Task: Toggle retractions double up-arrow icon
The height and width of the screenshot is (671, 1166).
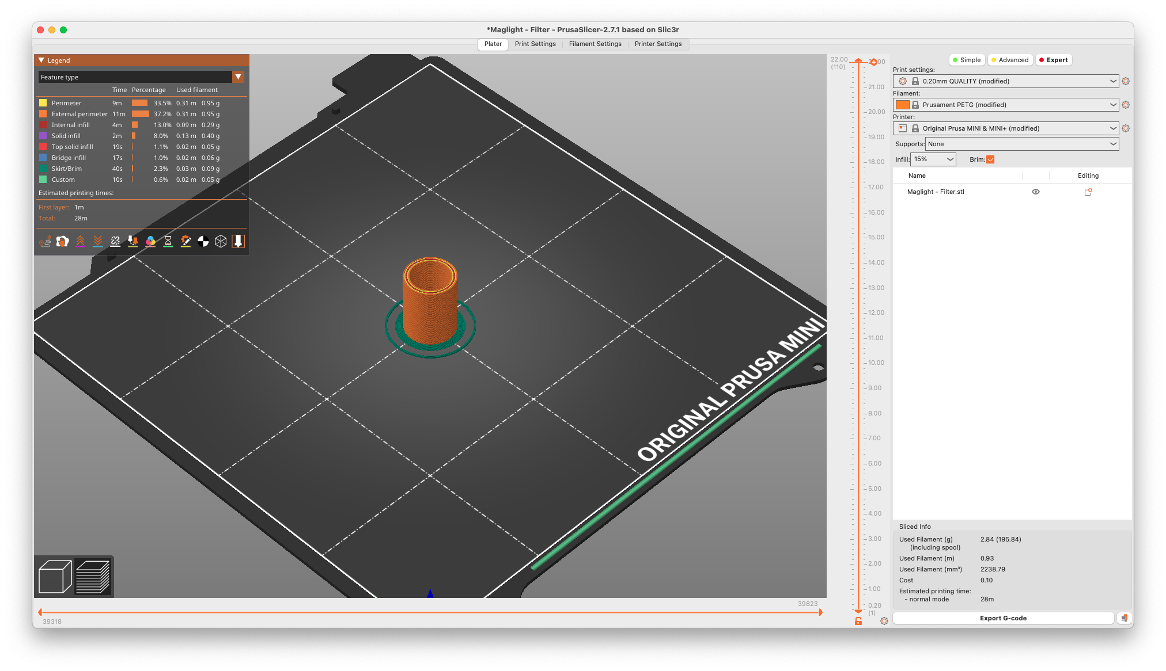Action: [80, 242]
